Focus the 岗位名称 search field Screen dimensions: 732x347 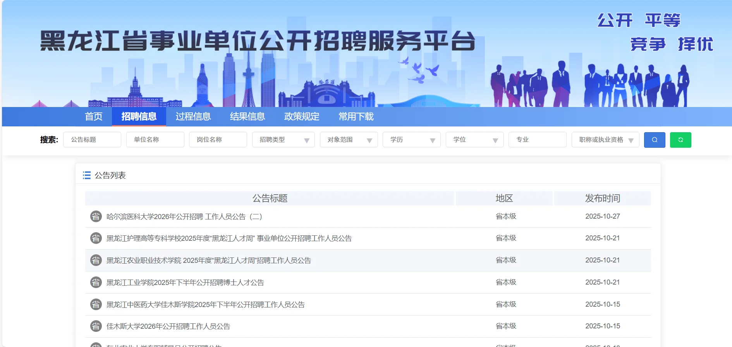(218, 140)
